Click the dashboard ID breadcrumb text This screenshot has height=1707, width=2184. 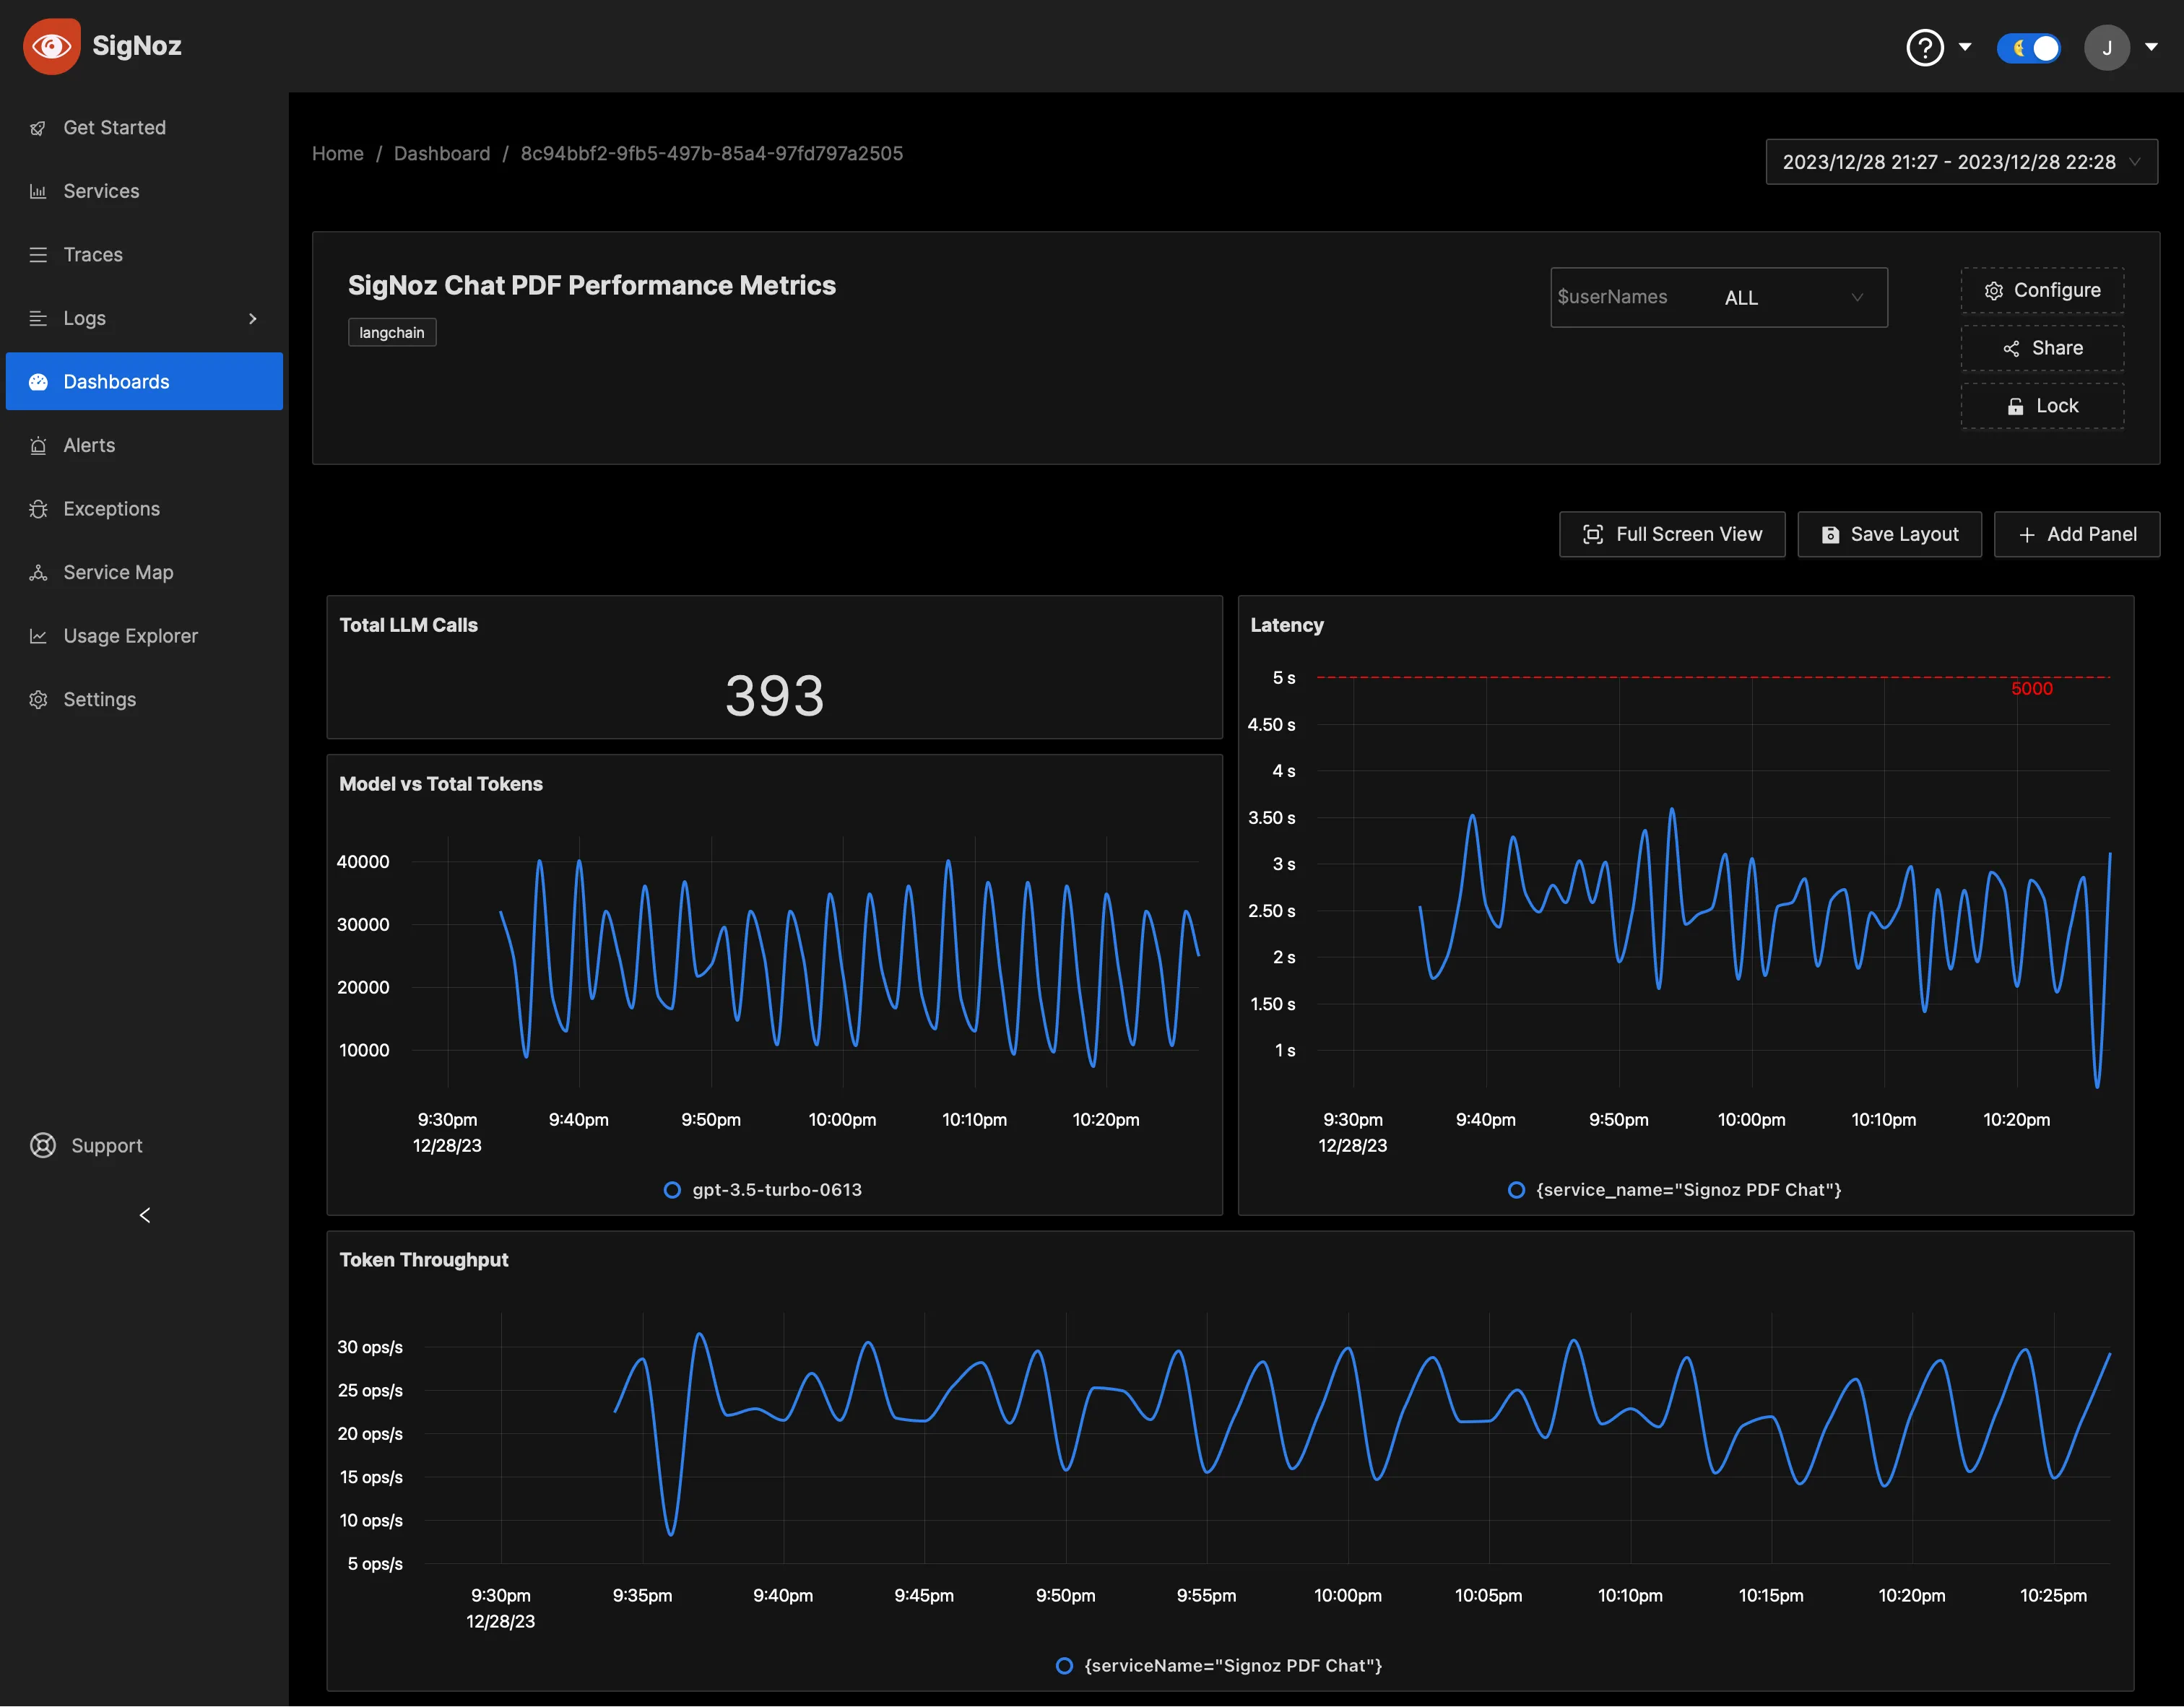coord(712,154)
